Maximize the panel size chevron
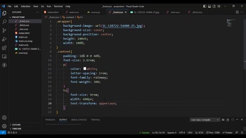Screen dimensions: 246x138 tap(237, 120)
